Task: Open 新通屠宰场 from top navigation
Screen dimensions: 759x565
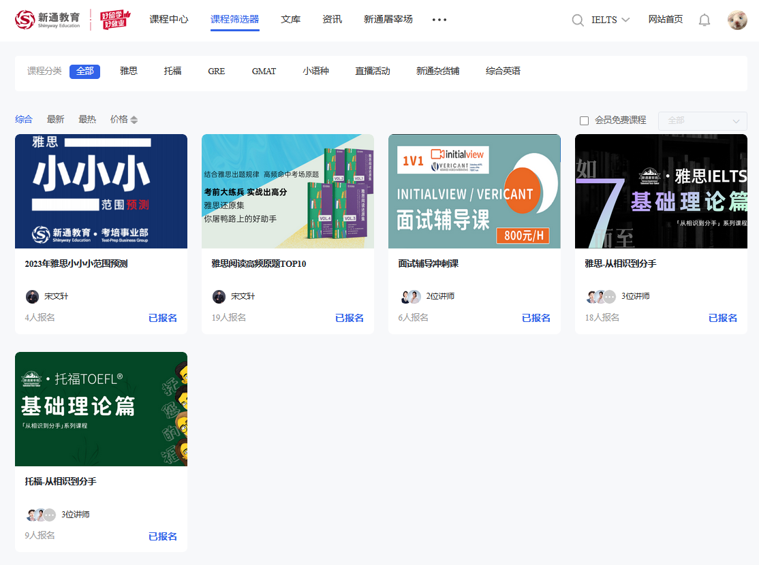Action: click(x=388, y=19)
